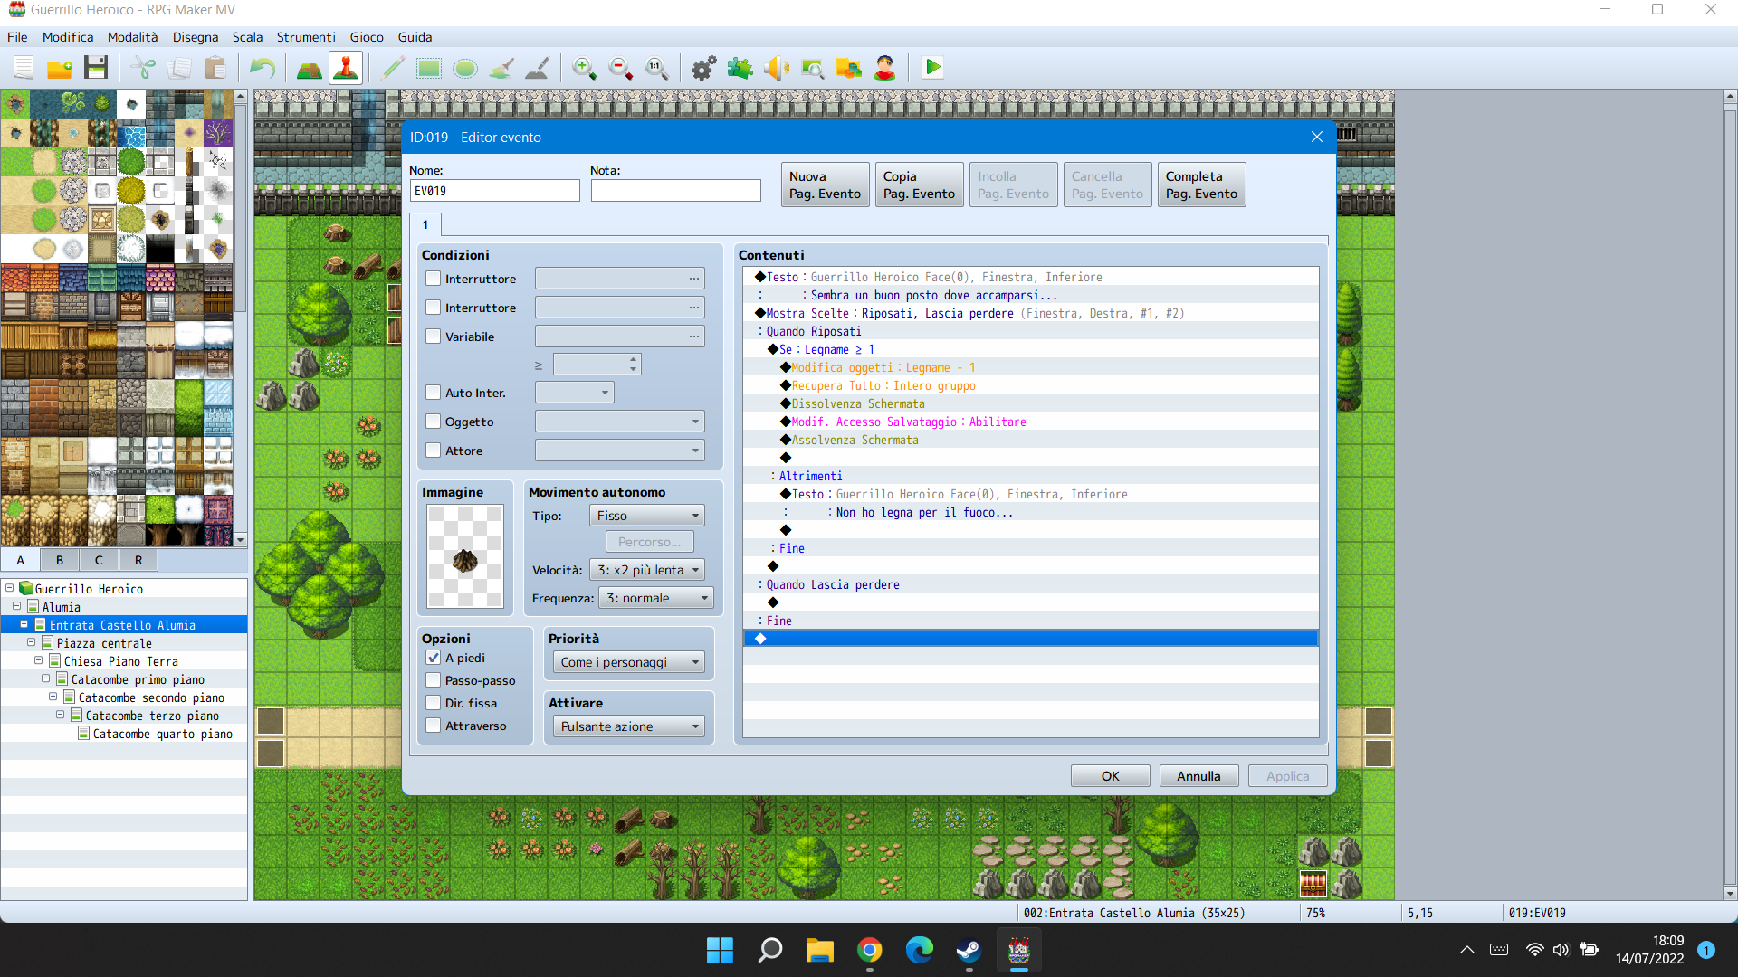Click the Save project floppy icon
This screenshot has width=1738, height=977.
click(x=96, y=68)
